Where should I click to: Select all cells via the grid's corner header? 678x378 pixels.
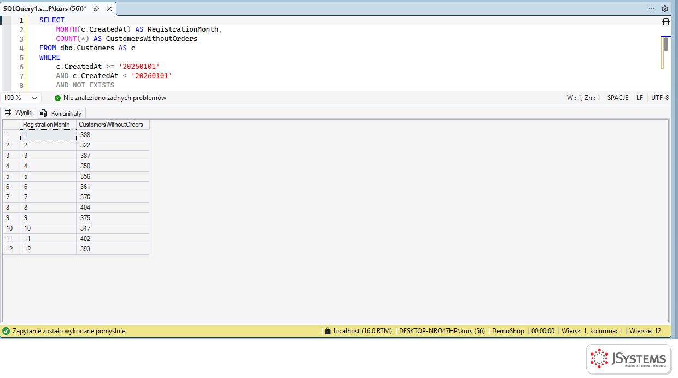tap(11, 125)
